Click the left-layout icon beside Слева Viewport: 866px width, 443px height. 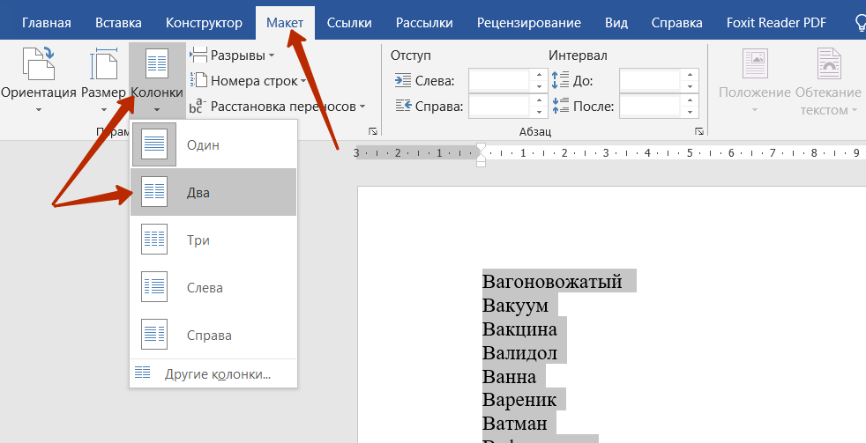[x=154, y=286]
